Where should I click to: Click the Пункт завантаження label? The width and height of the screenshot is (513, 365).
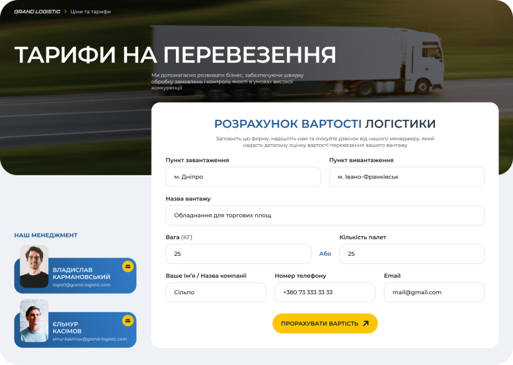[197, 160]
